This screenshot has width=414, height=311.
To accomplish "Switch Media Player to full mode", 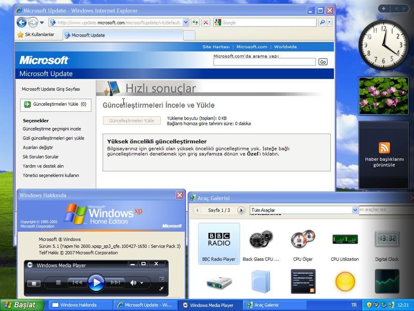I will [161, 289].
